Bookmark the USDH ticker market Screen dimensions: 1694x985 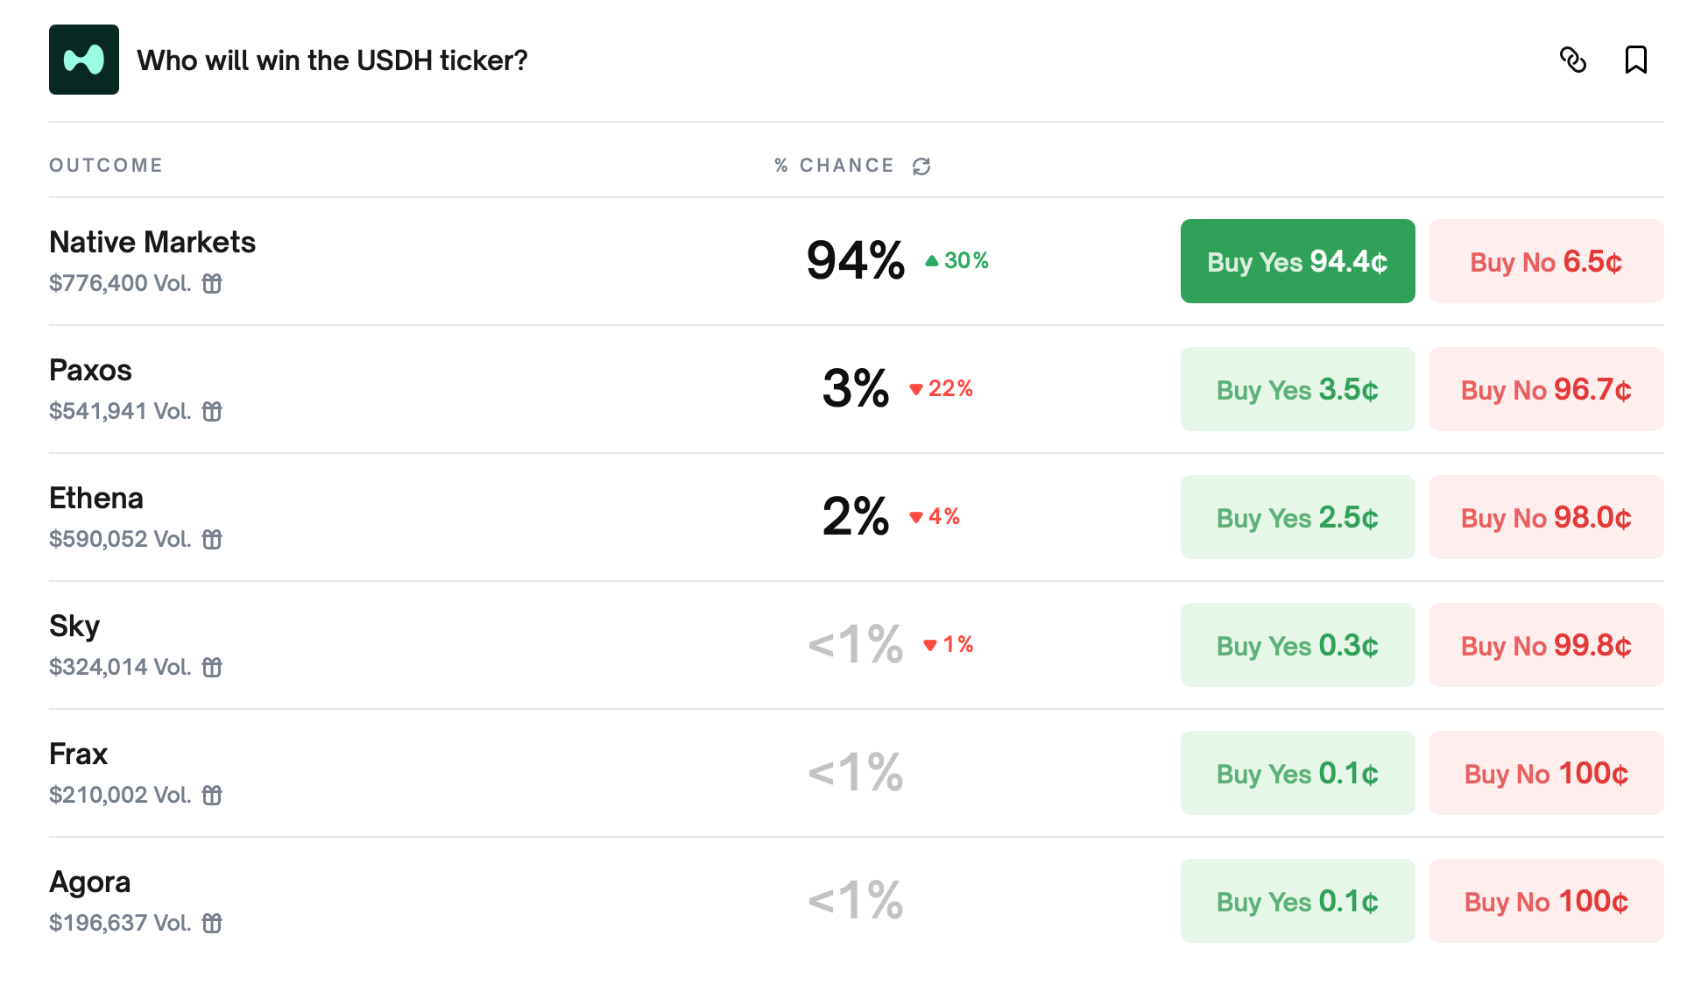tap(1635, 60)
